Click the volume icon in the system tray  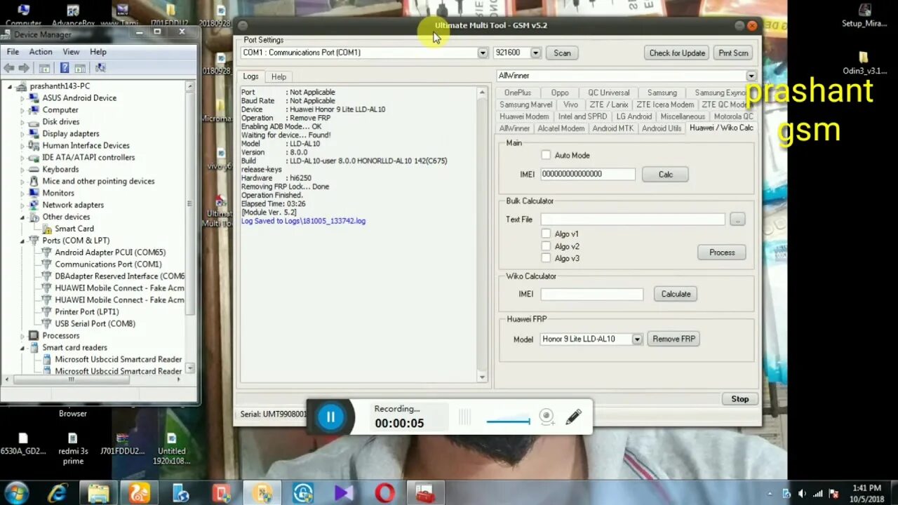[x=802, y=494]
